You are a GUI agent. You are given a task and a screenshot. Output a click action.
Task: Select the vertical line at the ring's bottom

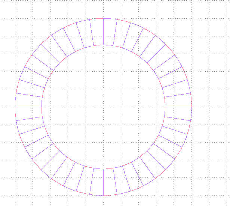pos(104,182)
